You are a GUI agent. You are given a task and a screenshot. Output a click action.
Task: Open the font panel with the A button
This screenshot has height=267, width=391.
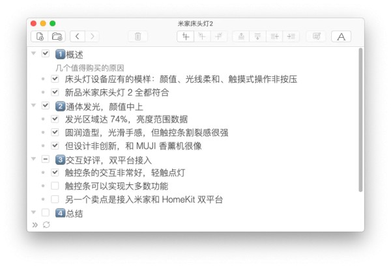341,36
